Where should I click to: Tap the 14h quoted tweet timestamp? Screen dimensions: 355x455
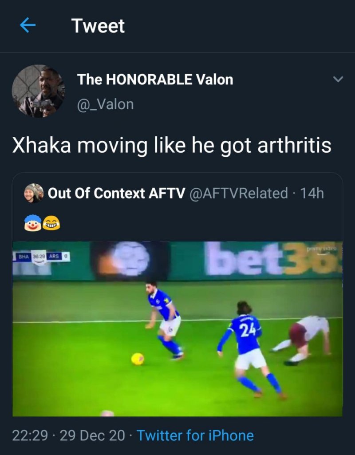312,193
